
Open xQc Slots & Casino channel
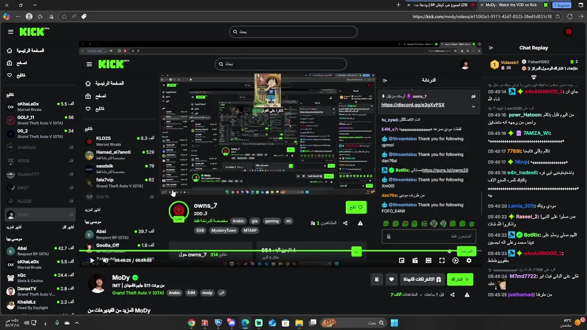(x=39, y=278)
